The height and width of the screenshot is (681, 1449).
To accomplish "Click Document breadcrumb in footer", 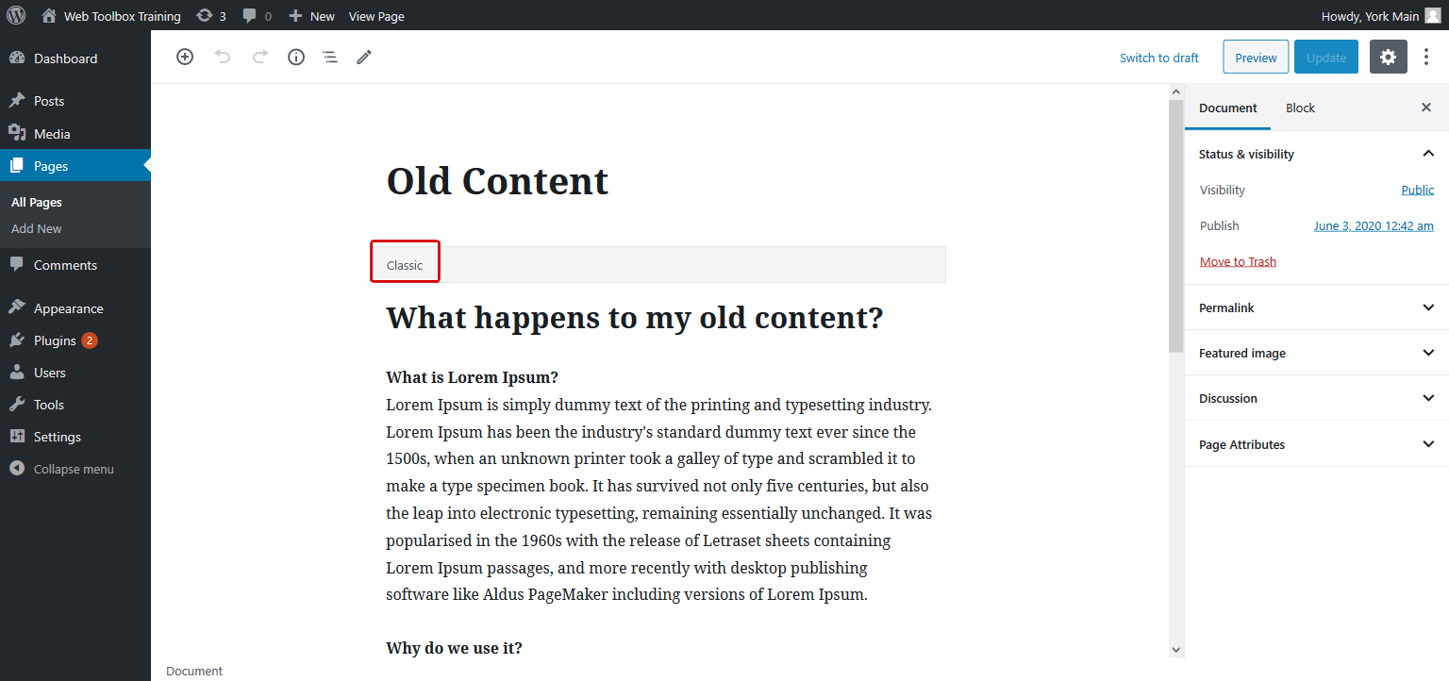I will point(194,671).
